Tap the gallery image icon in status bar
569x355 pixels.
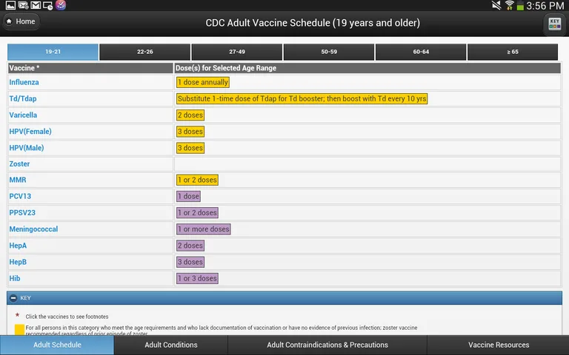click(x=10, y=5)
